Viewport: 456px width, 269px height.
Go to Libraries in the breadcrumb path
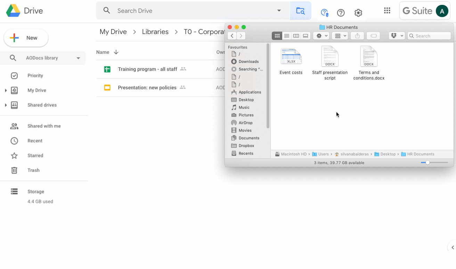[155, 31]
